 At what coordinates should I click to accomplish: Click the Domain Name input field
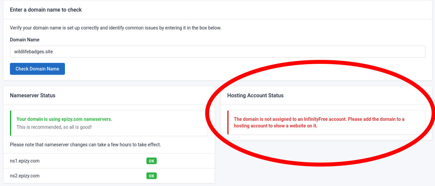click(x=217, y=52)
